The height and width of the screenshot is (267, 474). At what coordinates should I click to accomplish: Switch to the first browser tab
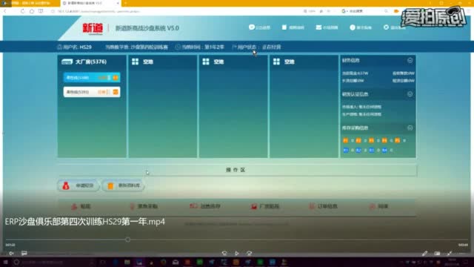coord(30,3)
